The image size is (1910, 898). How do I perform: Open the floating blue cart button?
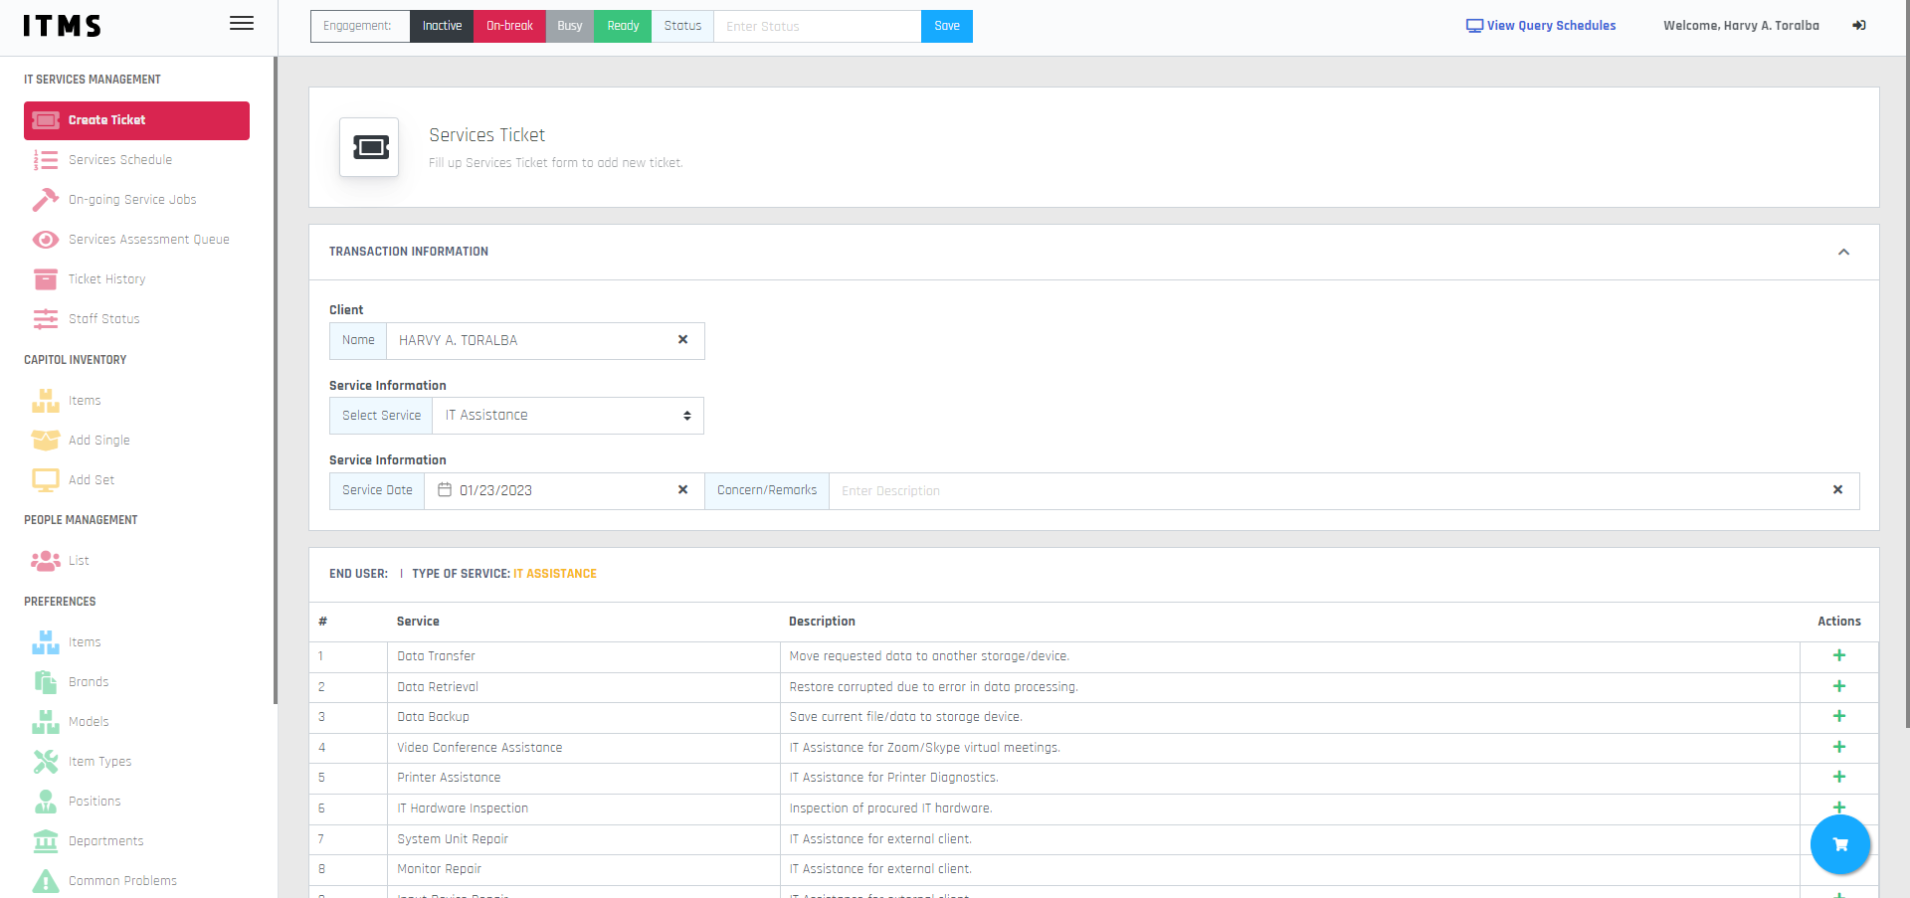[x=1839, y=844]
